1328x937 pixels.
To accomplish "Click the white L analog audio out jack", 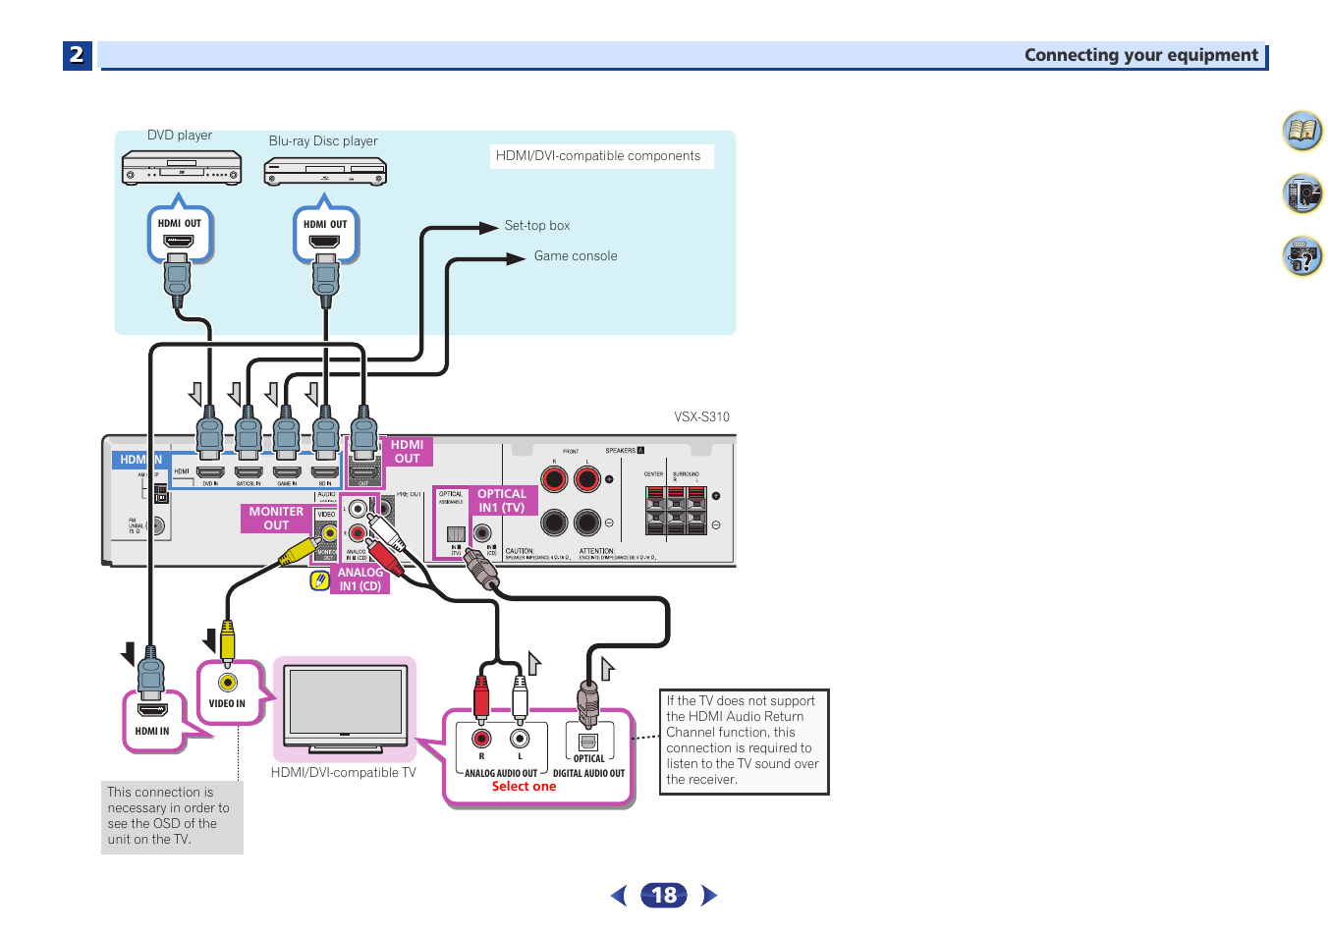I will click(520, 739).
